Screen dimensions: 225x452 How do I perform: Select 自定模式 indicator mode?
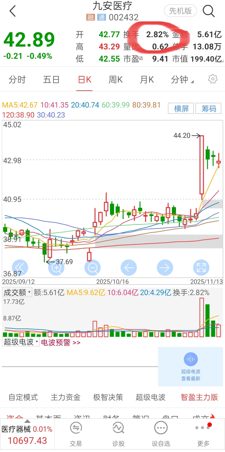(23, 397)
